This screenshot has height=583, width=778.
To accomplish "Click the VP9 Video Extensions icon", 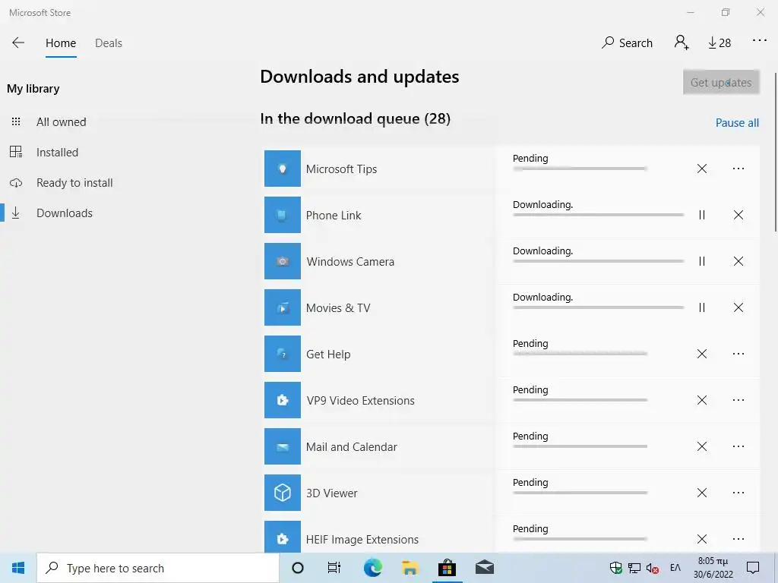I will tap(283, 400).
